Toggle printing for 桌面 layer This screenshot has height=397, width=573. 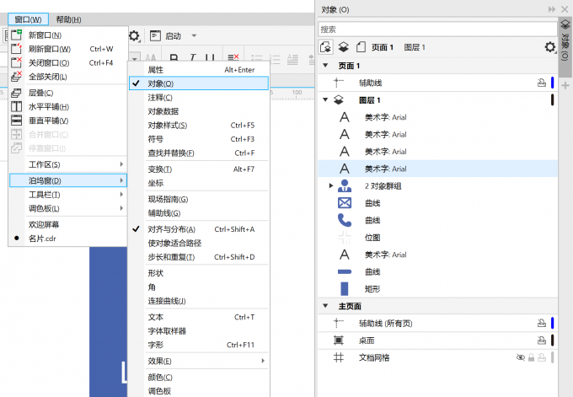coord(542,341)
